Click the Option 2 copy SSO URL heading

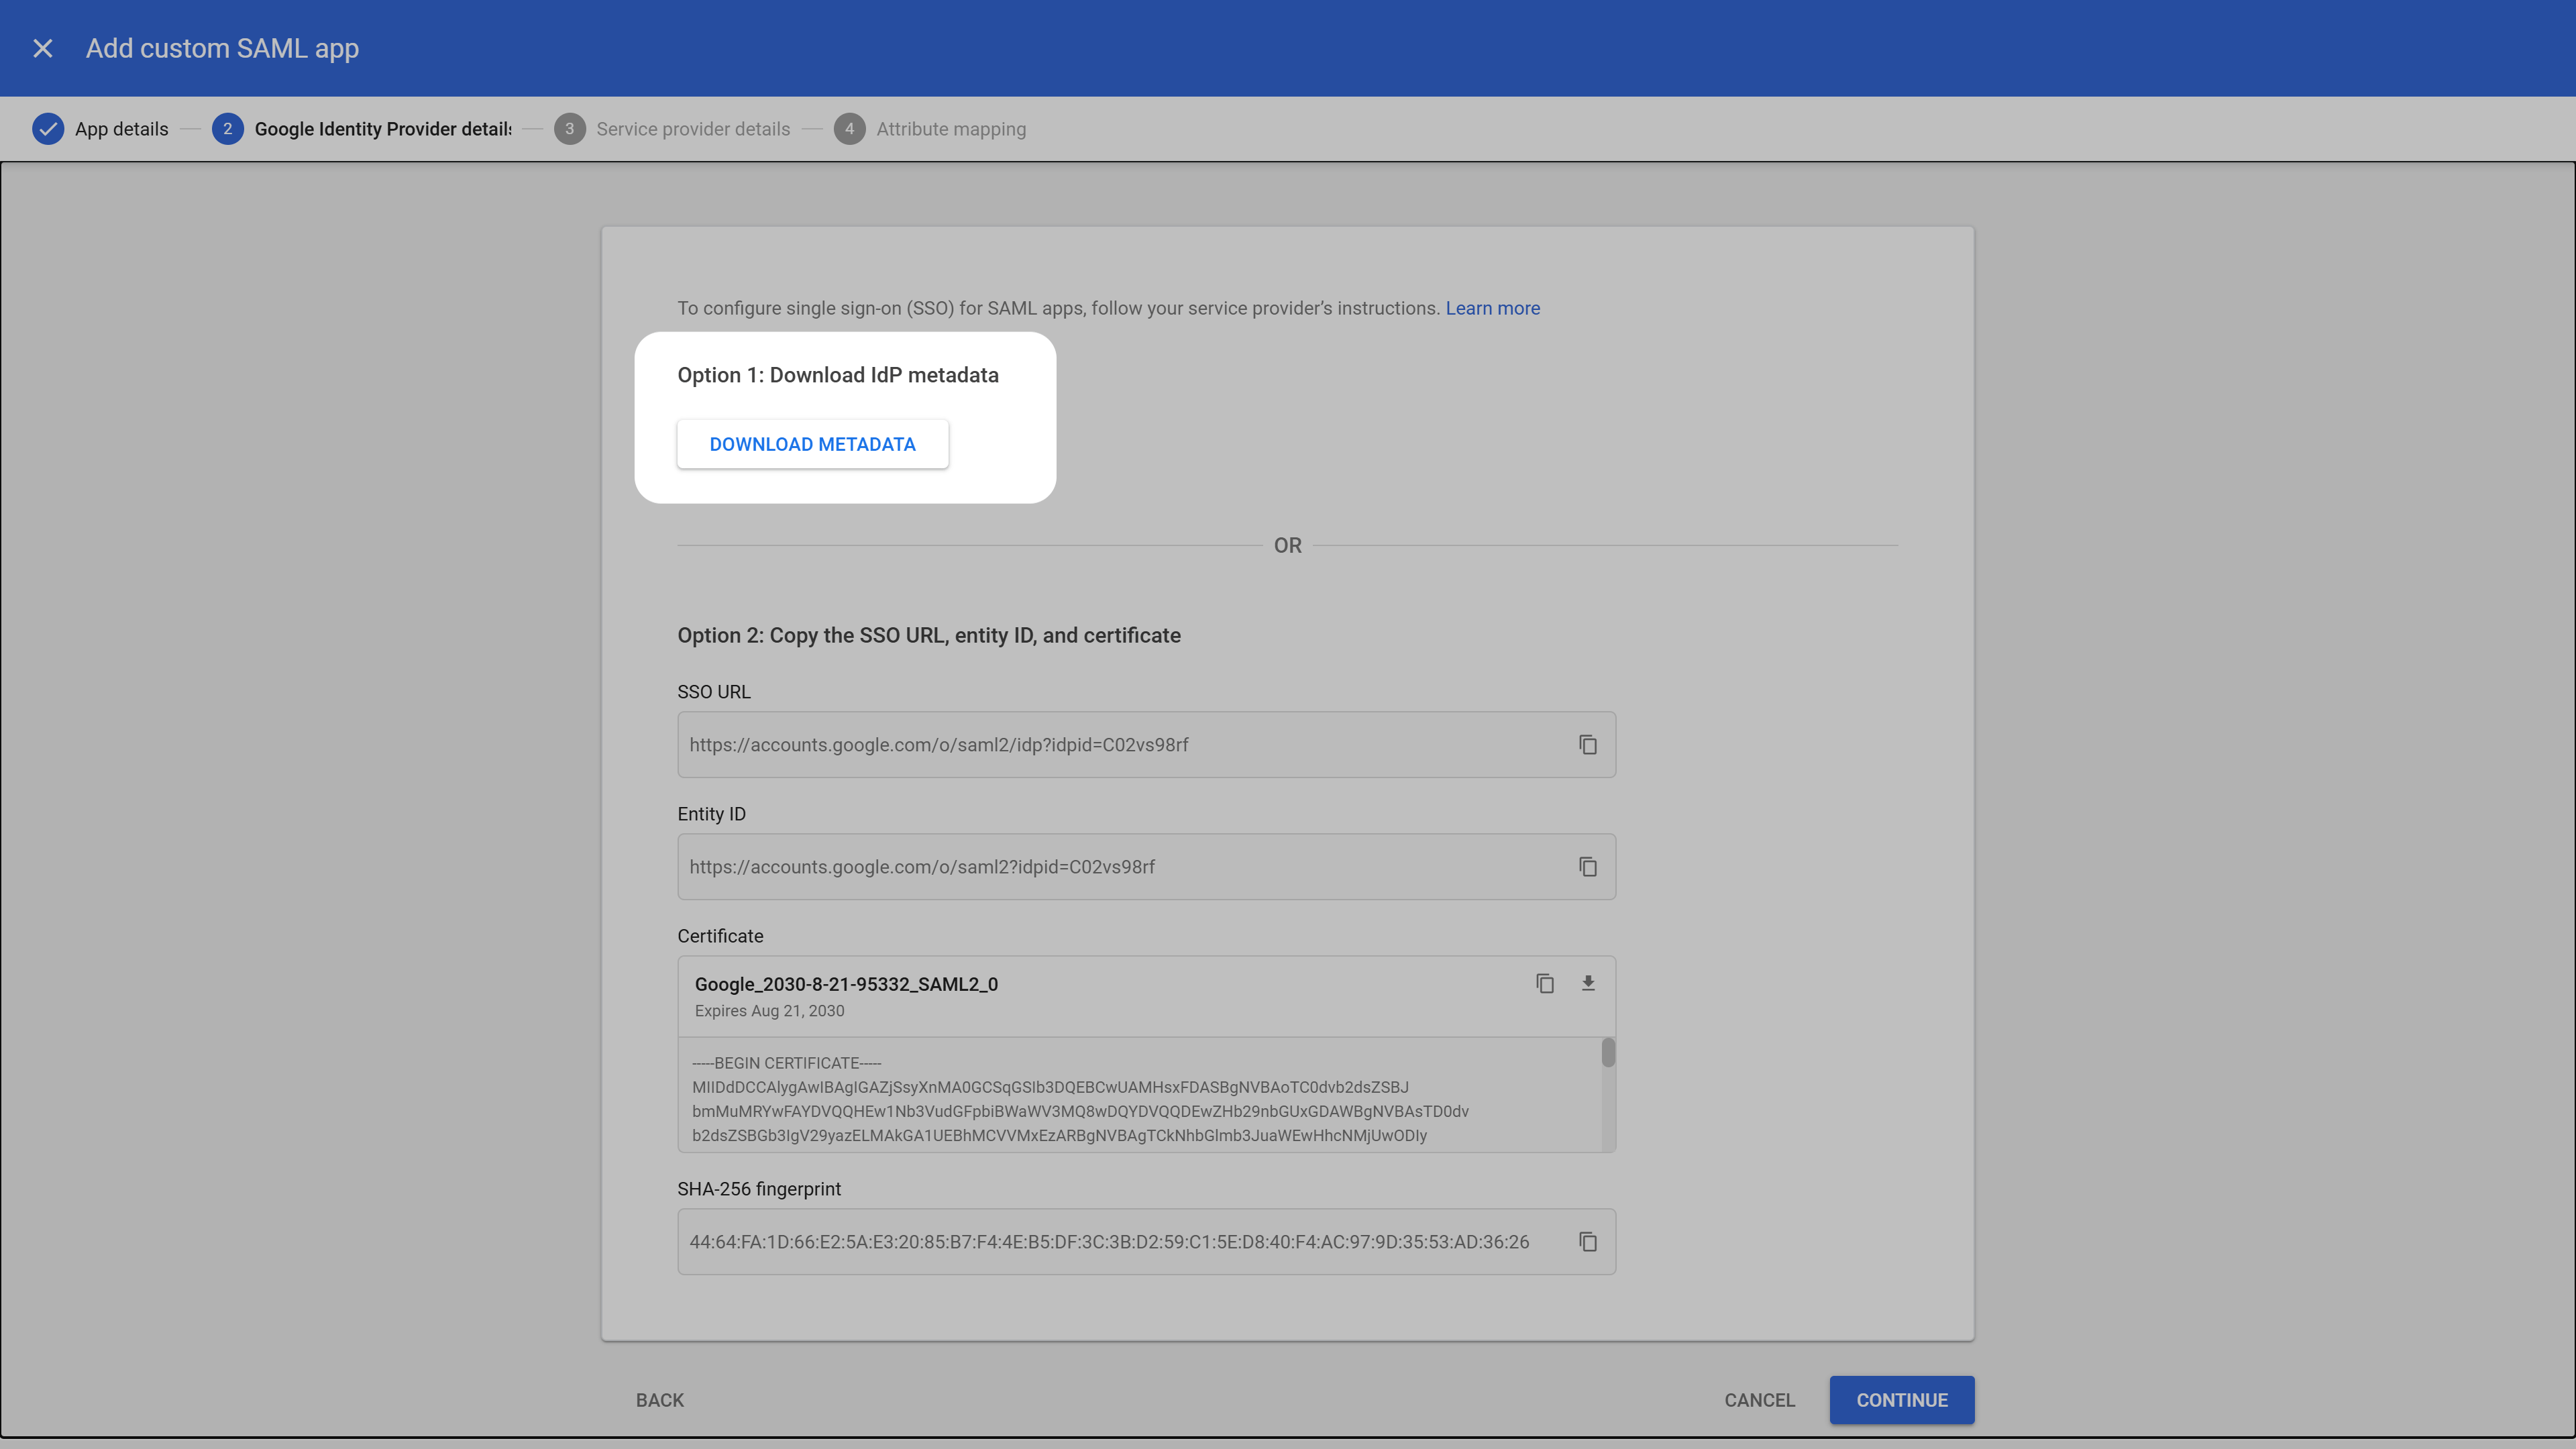(928, 635)
